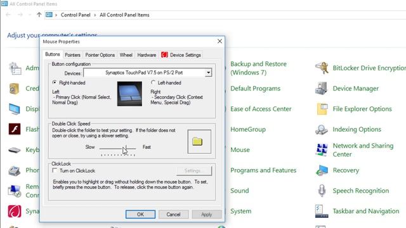The height and width of the screenshot is (228, 406).
Task: Click the back arrow in Control Panel
Action: (x=8, y=15)
